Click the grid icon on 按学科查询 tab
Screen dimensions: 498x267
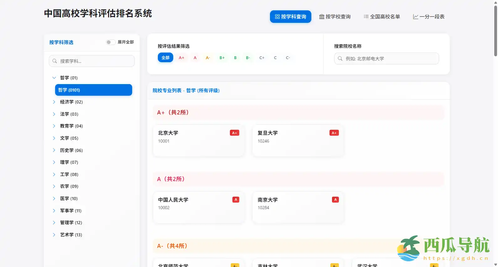(277, 17)
